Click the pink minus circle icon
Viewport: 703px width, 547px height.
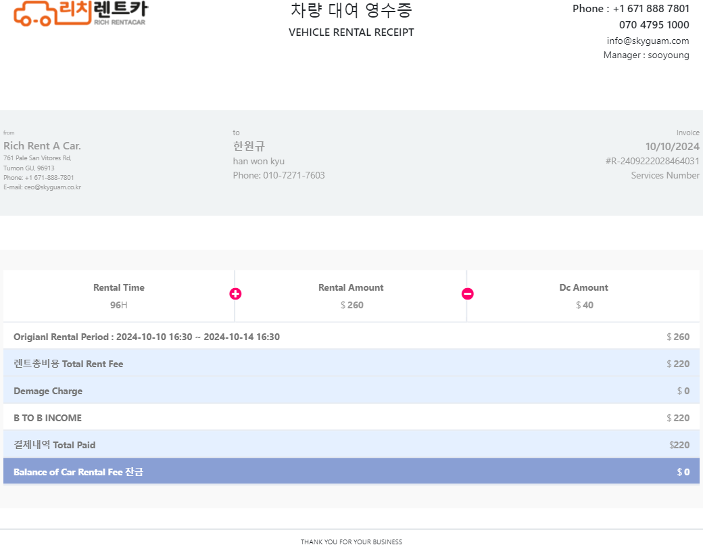tap(467, 293)
